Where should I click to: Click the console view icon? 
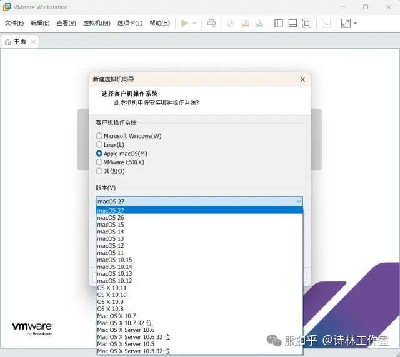pyautogui.click(x=326, y=24)
